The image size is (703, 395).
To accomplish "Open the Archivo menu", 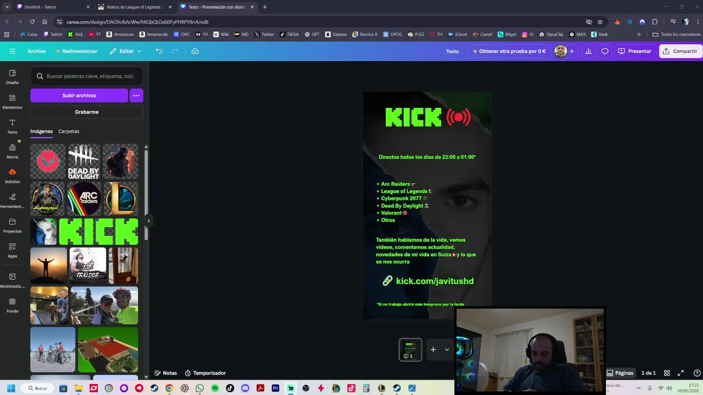I will click(x=36, y=51).
